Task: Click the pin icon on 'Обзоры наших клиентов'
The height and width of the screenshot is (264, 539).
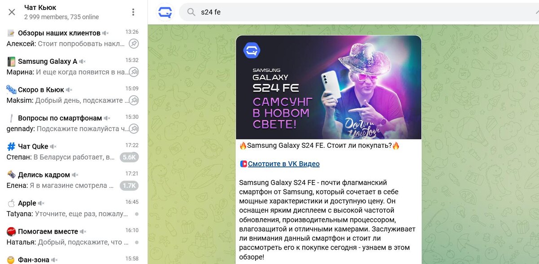Action: pos(133,44)
